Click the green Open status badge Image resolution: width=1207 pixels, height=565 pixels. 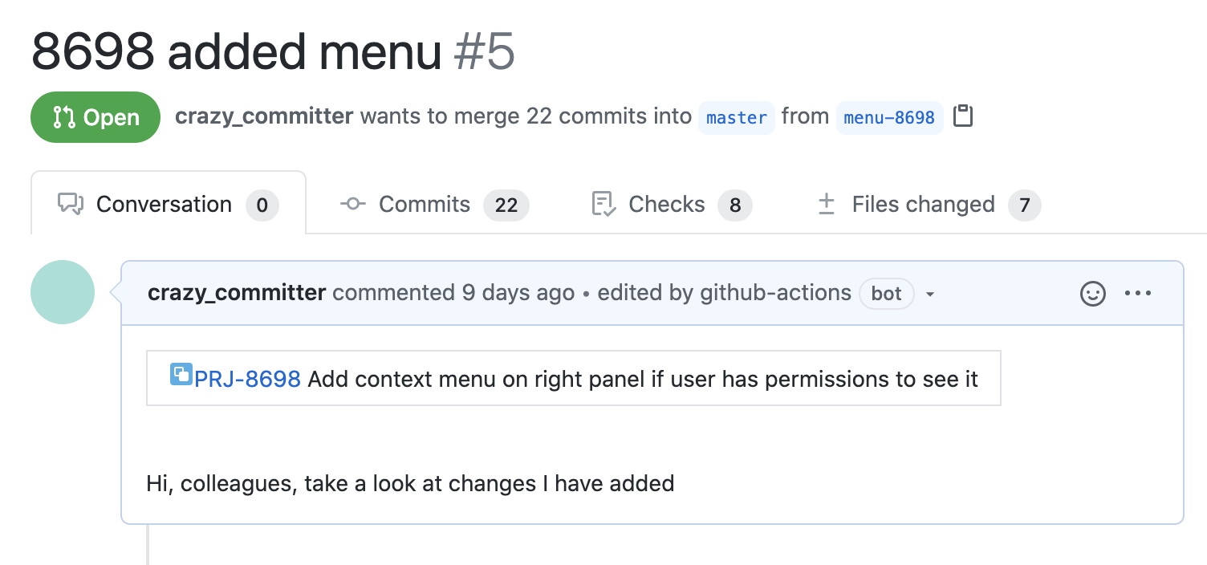96,117
